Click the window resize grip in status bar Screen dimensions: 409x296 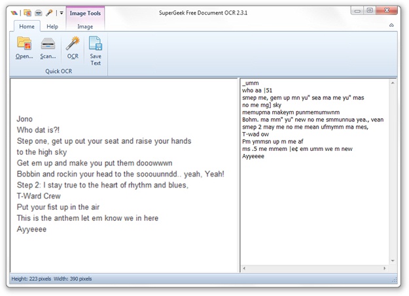pos(394,280)
